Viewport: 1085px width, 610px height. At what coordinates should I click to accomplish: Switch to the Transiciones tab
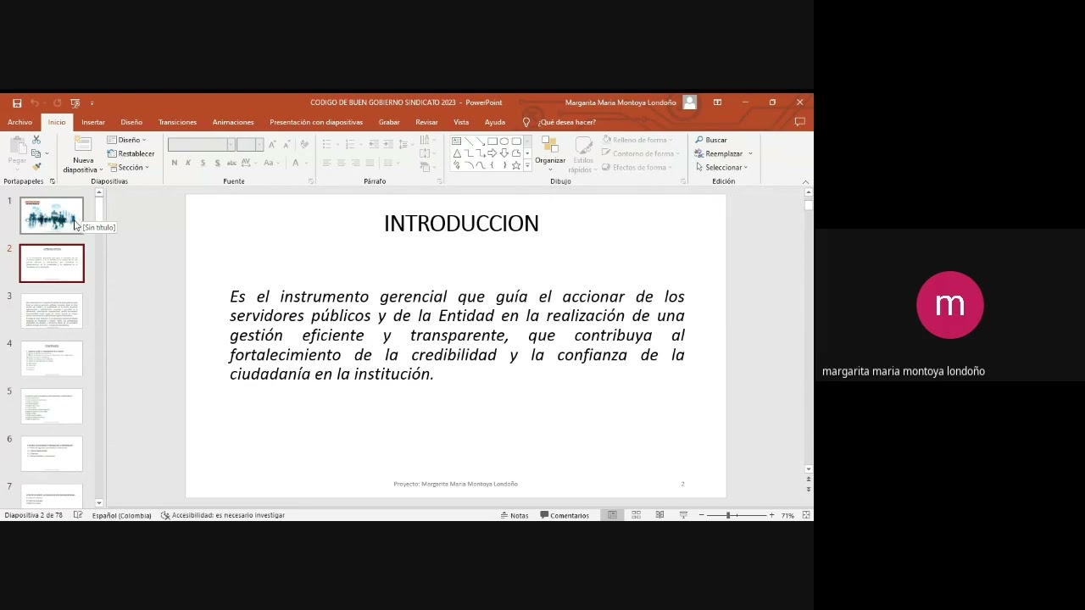point(177,122)
